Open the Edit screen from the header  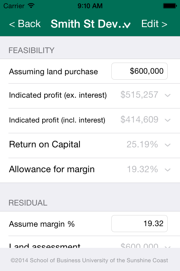coord(154,24)
